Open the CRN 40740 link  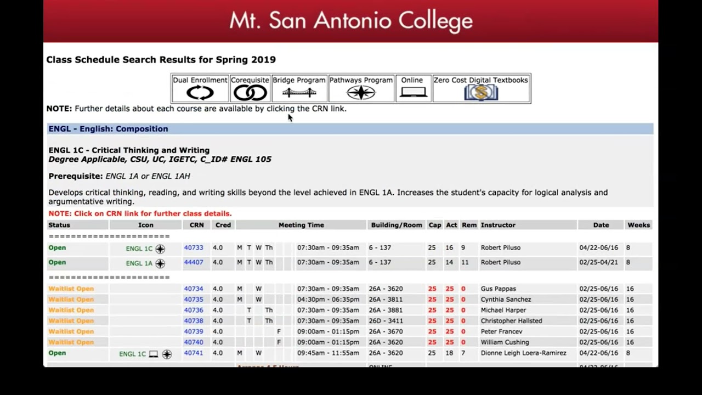pos(194,342)
